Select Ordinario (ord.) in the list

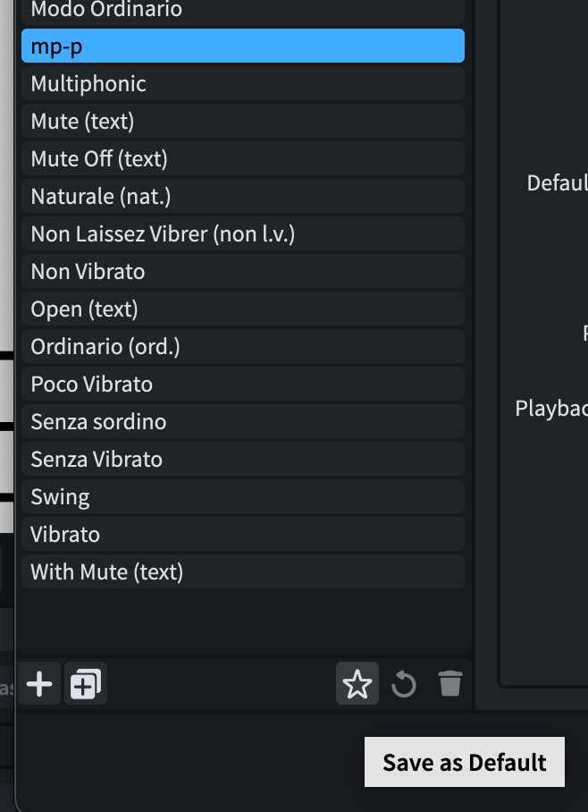pos(242,347)
